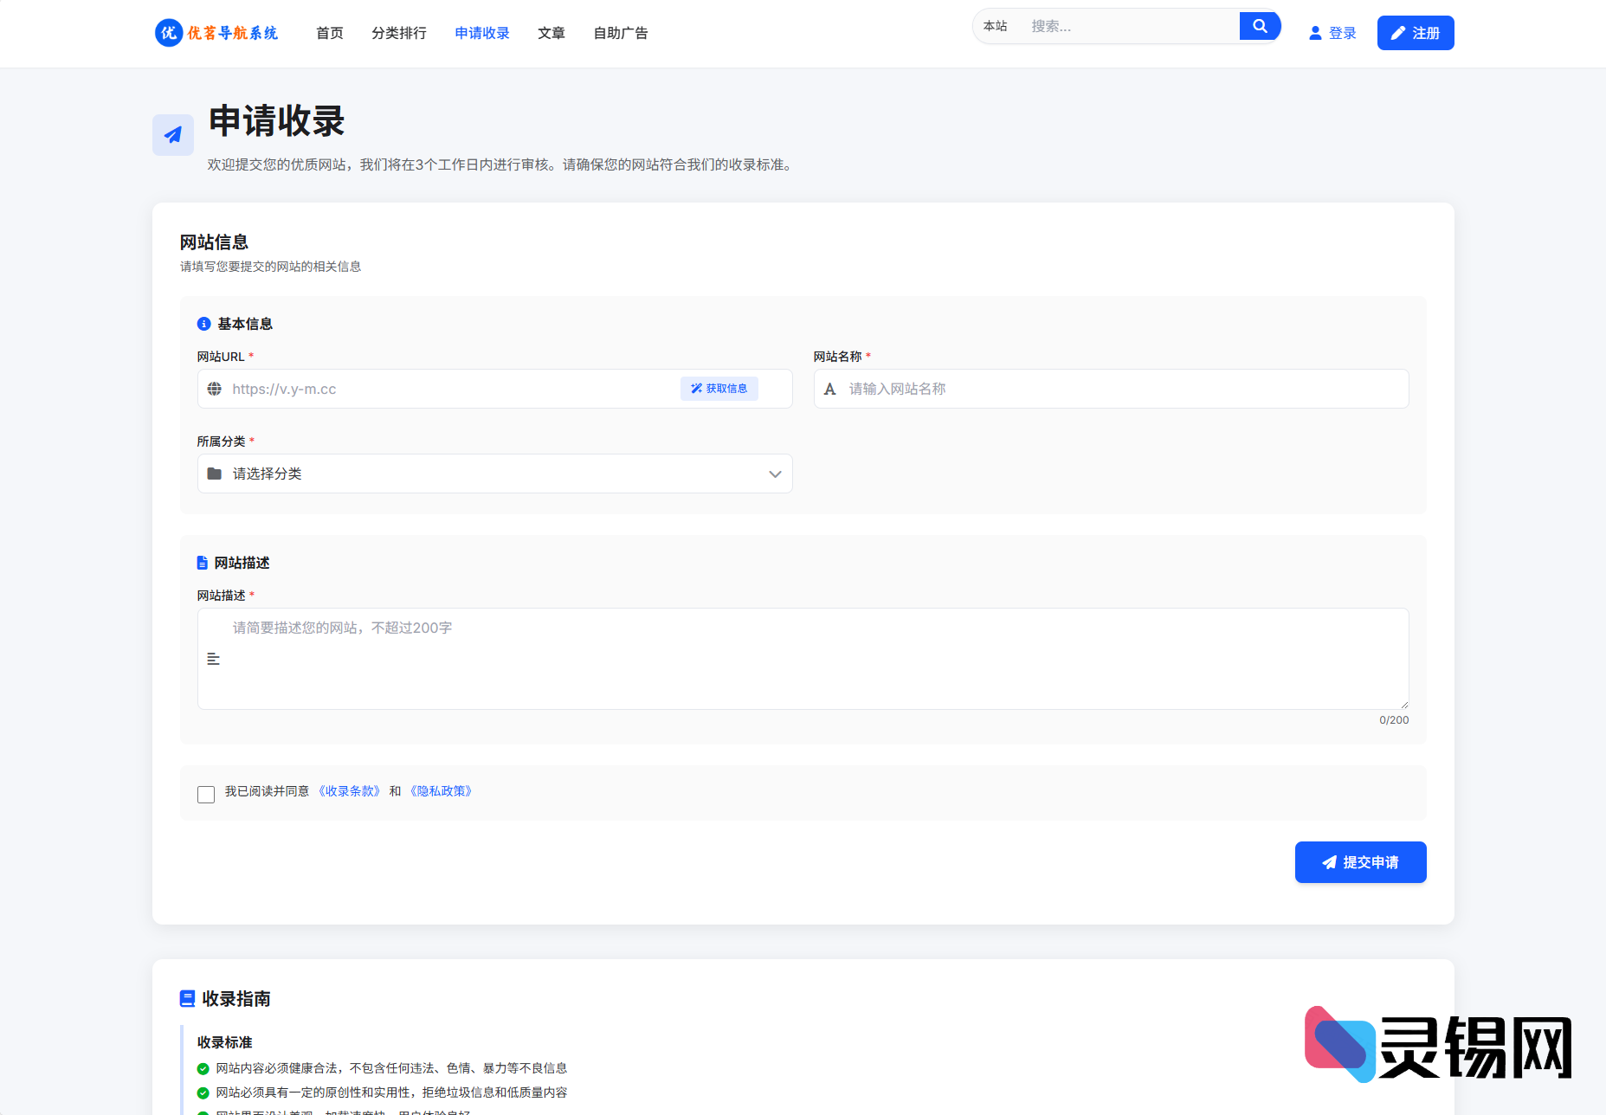Viewport: 1606px width, 1115px height.
Task: Click the globe icon in URL field
Action: click(x=215, y=390)
